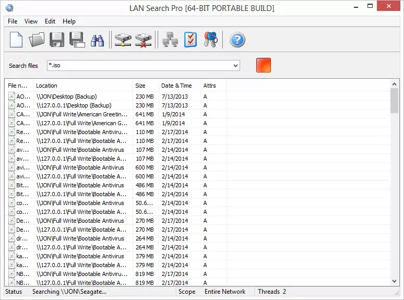
Task: Open the File menu
Action: pos(13,21)
